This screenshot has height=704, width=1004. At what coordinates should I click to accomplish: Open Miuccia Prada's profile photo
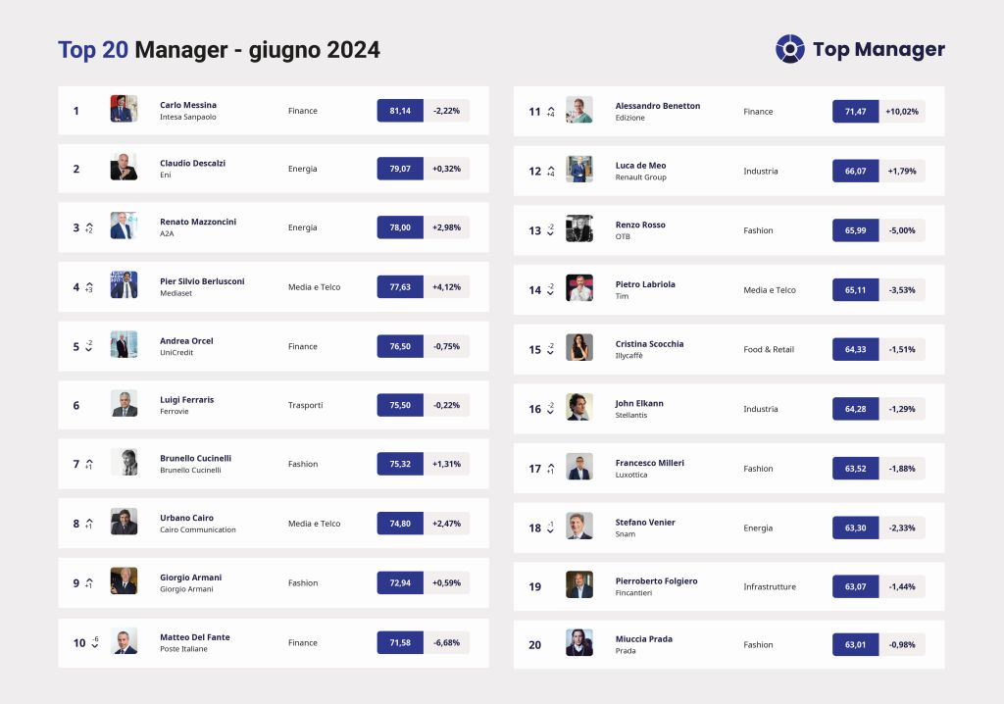click(x=579, y=642)
